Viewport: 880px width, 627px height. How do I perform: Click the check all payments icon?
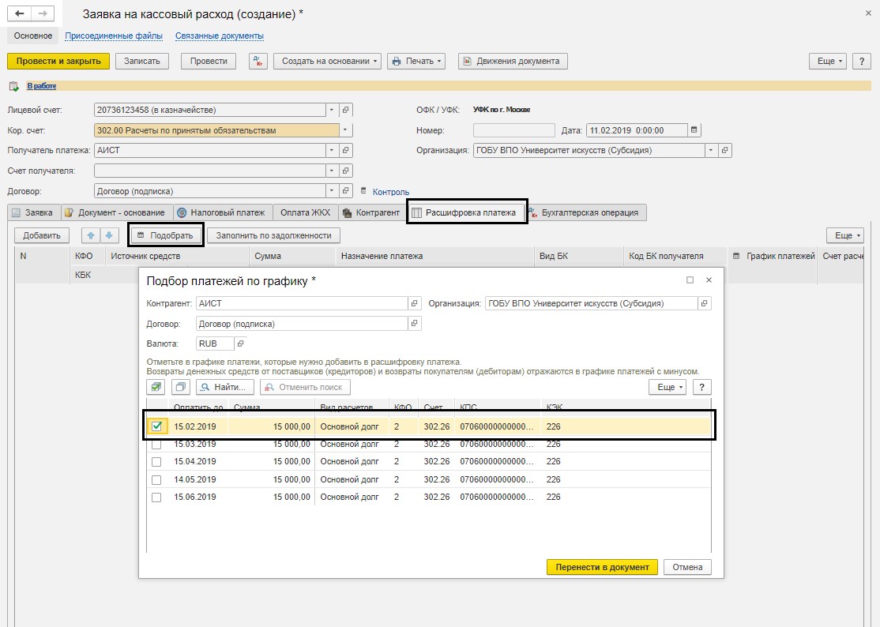click(x=156, y=387)
